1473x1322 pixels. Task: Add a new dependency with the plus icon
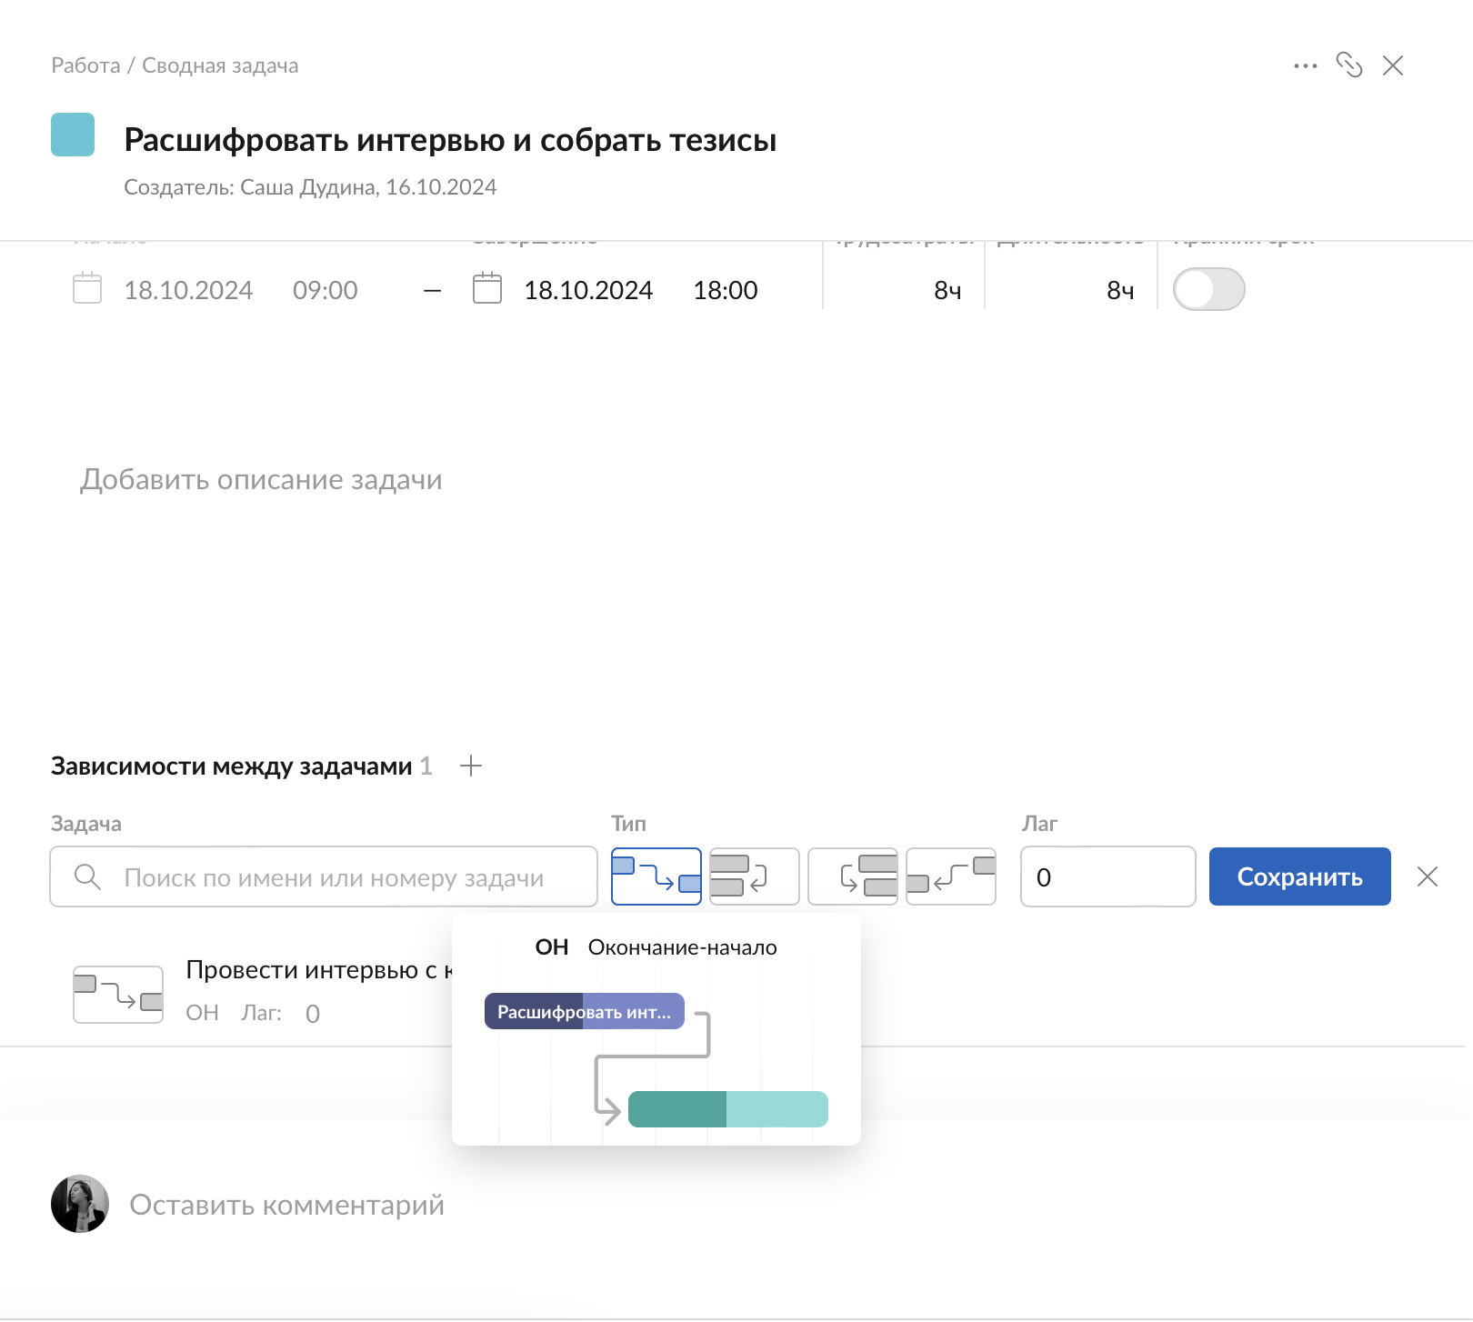471,766
